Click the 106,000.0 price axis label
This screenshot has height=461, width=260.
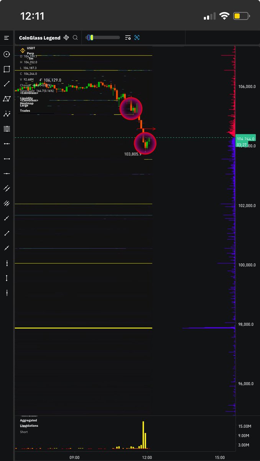click(247, 87)
